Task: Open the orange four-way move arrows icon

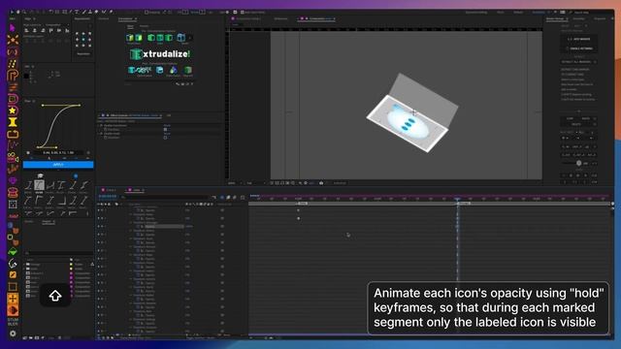Action: 13,299
